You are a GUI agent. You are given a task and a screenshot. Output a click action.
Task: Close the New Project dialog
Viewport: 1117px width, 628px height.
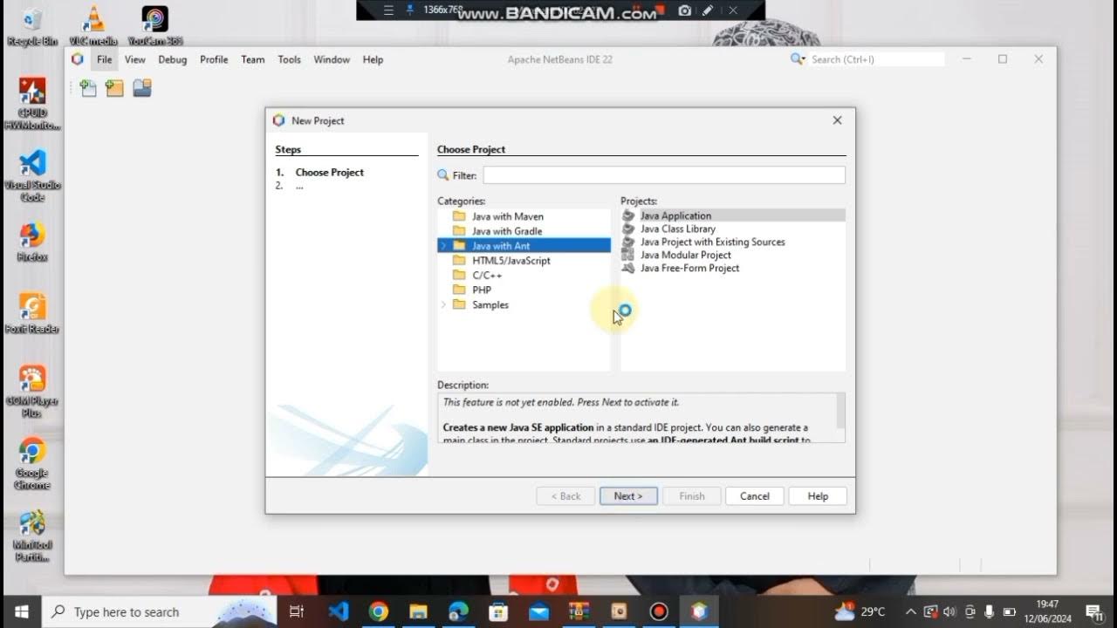tap(837, 120)
